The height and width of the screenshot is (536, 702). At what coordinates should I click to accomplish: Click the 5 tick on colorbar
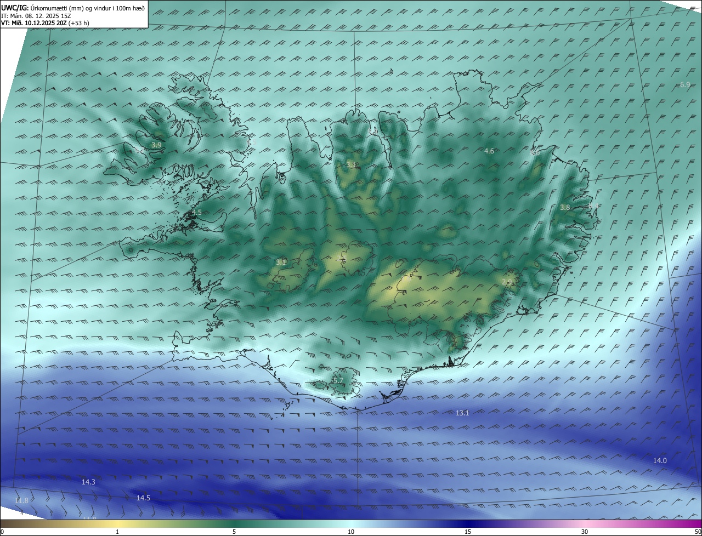point(234,532)
